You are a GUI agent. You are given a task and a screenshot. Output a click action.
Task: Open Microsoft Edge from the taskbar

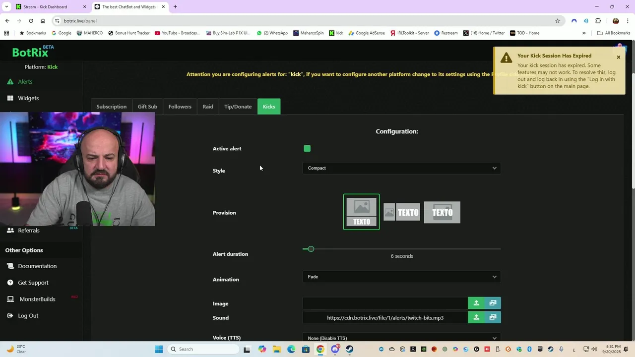pyautogui.click(x=291, y=349)
